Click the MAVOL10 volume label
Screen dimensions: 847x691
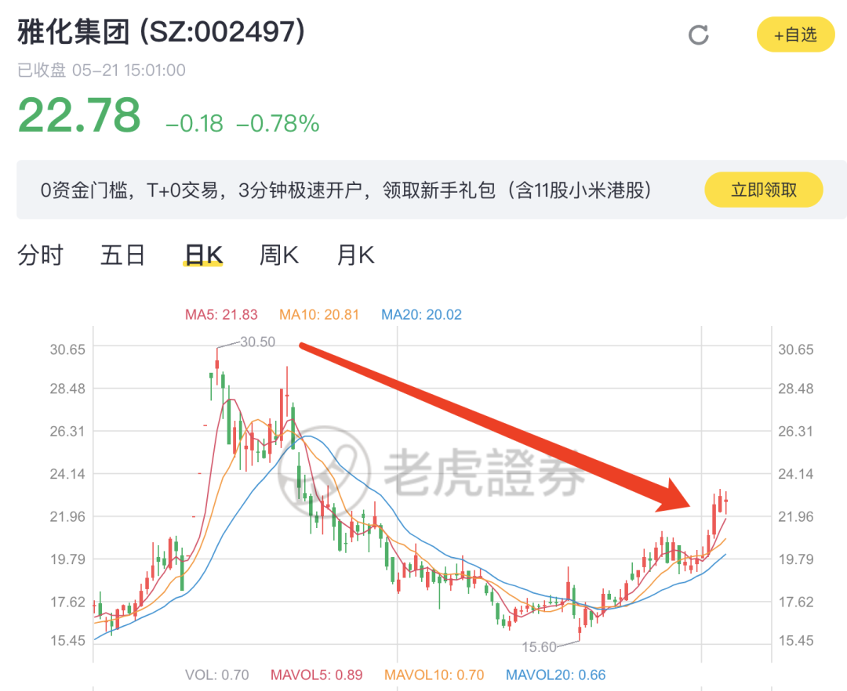434,675
